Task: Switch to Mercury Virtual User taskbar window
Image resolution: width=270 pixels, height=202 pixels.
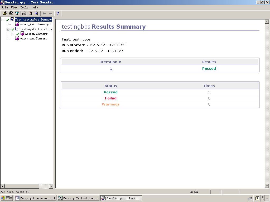Action: click(x=78, y=198)
